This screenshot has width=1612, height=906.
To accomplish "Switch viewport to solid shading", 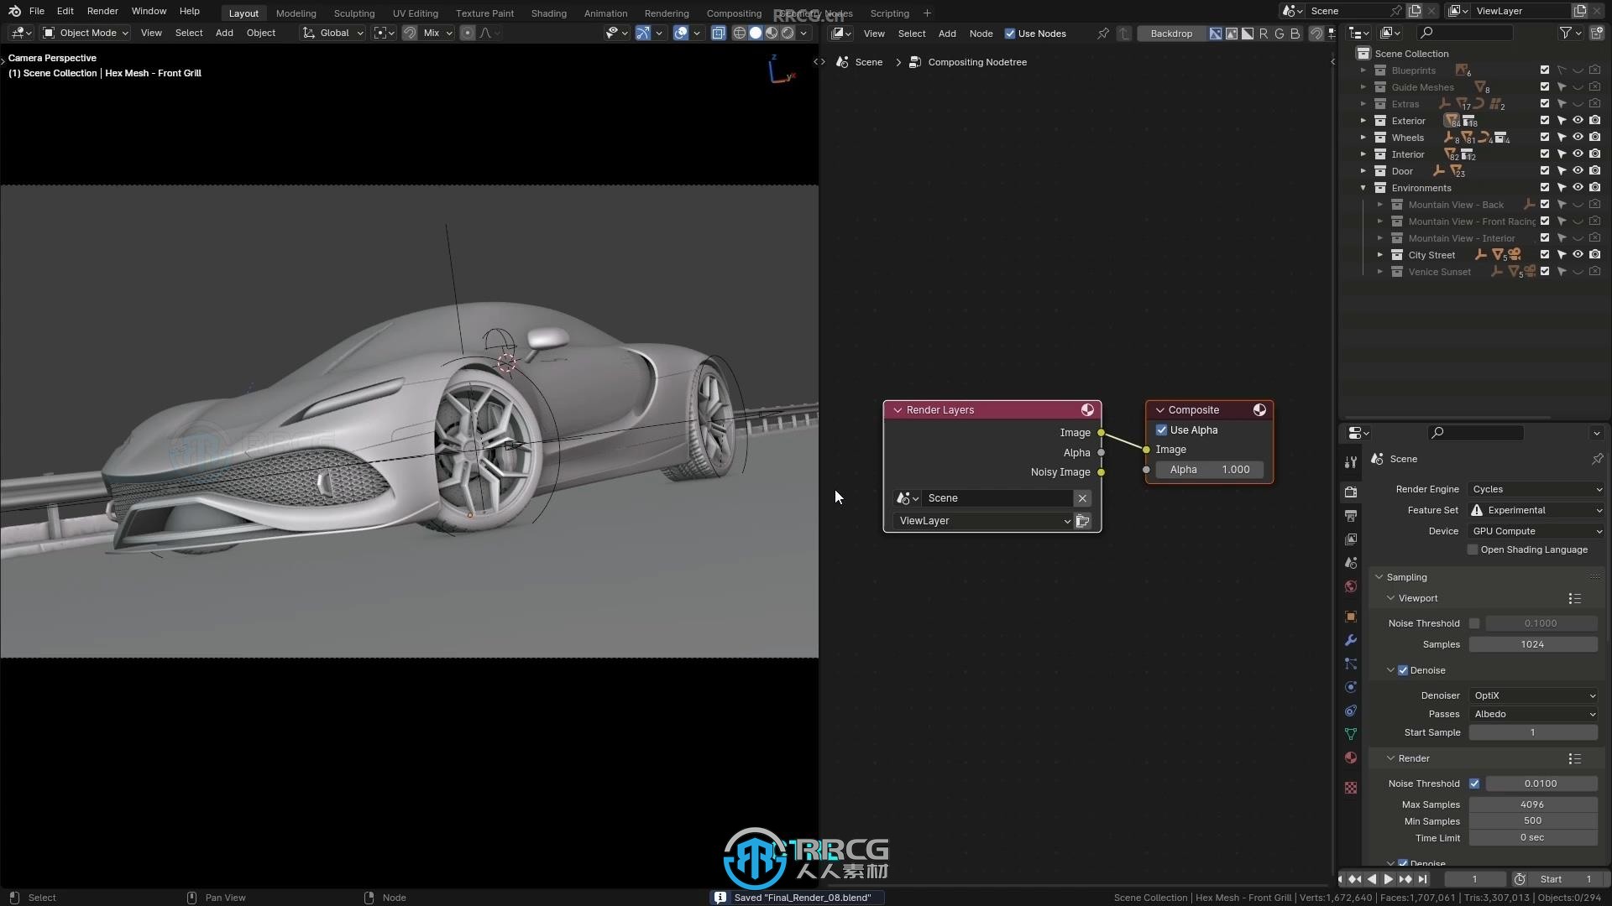I will [756, 33].
